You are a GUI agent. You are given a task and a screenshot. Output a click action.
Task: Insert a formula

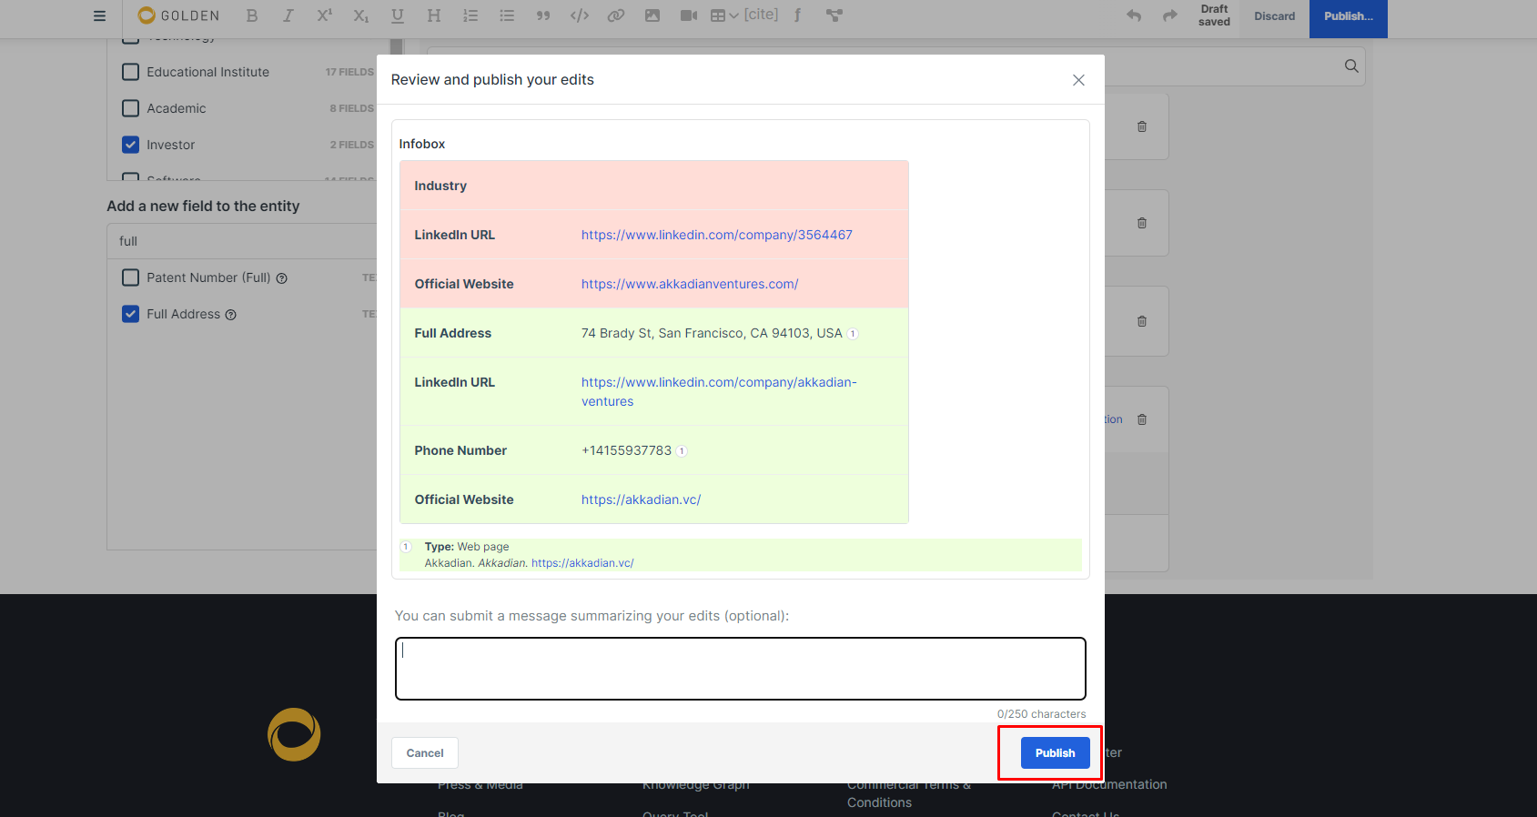pos(798,15)
